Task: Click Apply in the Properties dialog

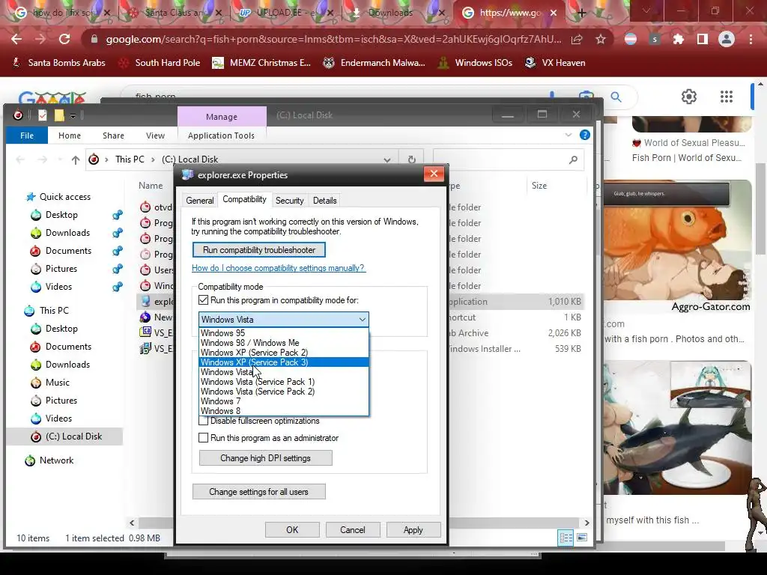Action: (413, 530)
